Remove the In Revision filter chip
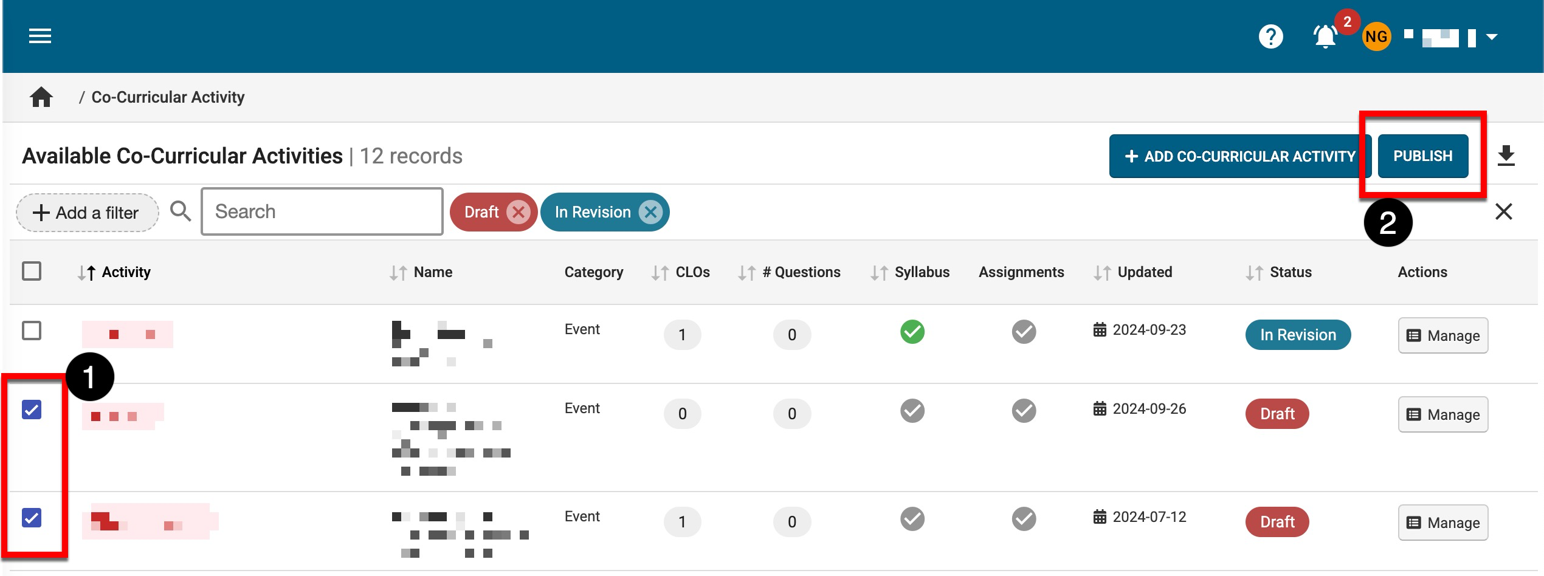This screenshot has width=1544, height=576. point(650,212)
